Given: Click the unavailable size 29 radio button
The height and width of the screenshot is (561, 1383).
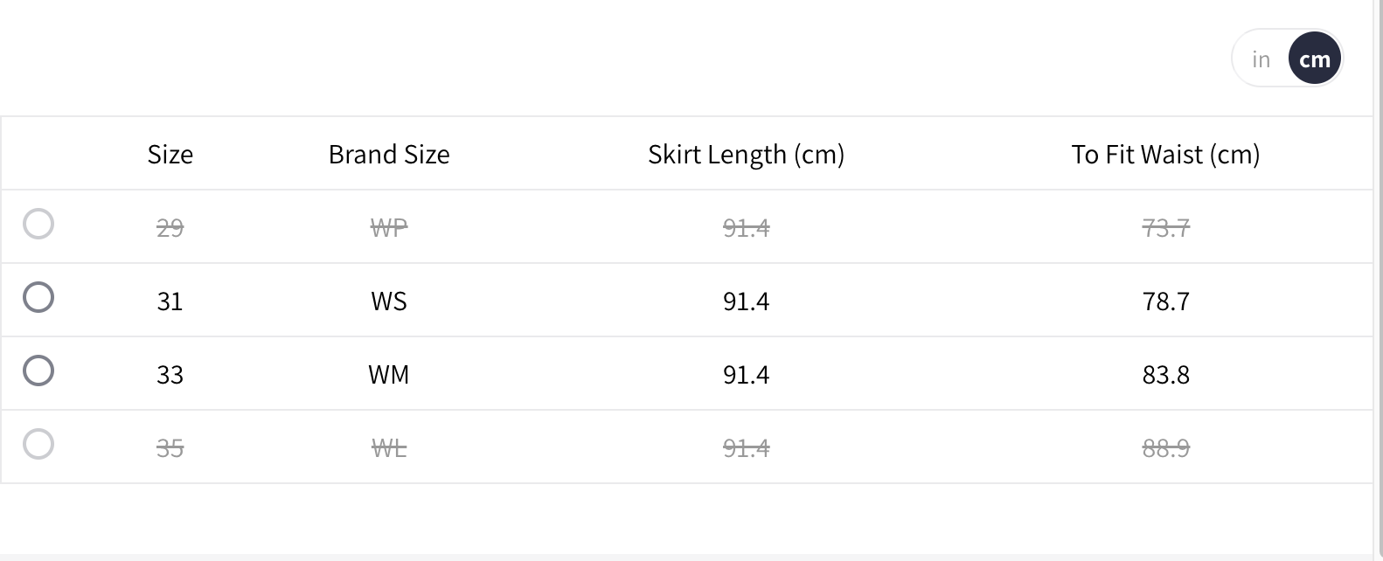Looking at the screenshot, I should 38,224.
